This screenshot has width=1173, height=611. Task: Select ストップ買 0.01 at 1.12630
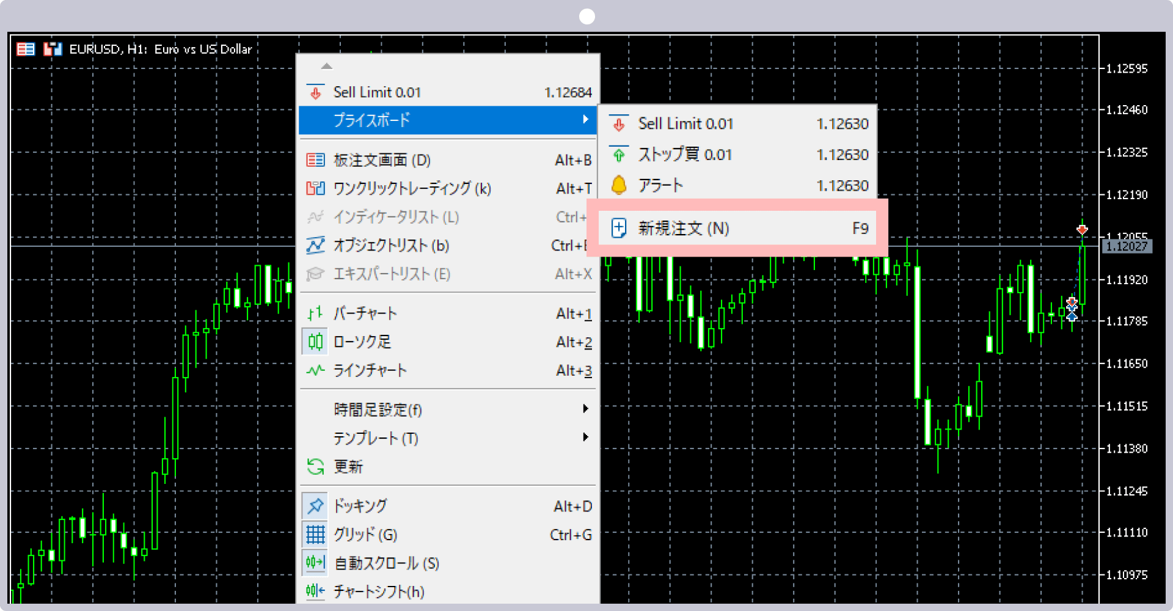point(737,155)
